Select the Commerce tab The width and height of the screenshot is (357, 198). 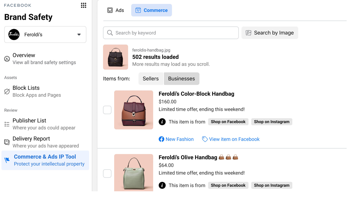151,10
